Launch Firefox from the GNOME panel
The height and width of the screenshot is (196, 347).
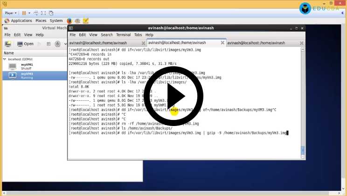(69, 21)
